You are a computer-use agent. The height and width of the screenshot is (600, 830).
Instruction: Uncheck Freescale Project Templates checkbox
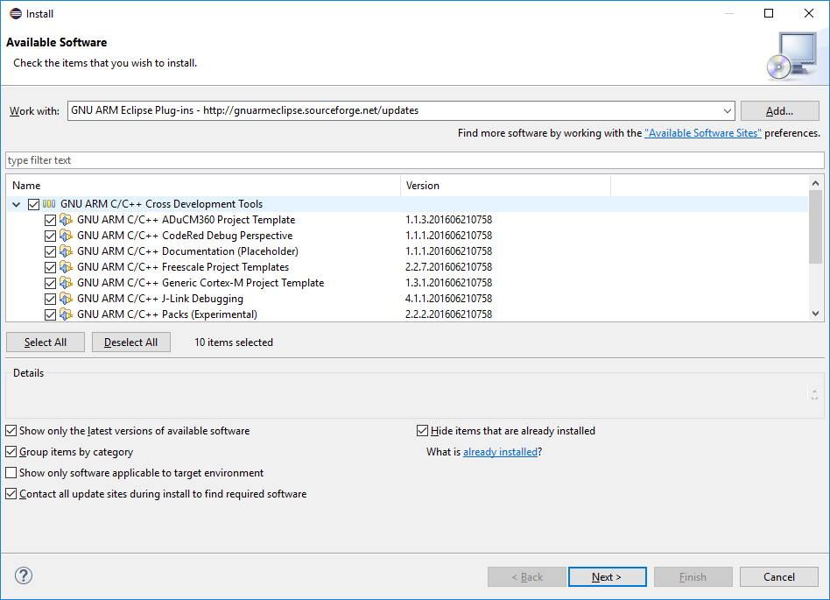click(x=50, y=267)
